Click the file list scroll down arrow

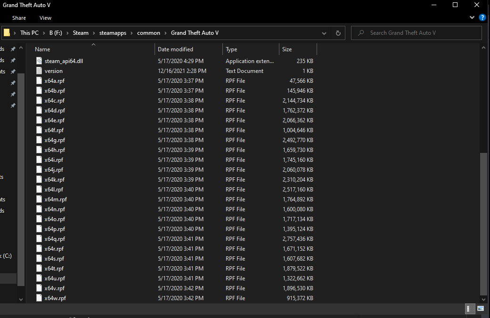[483, 299]
